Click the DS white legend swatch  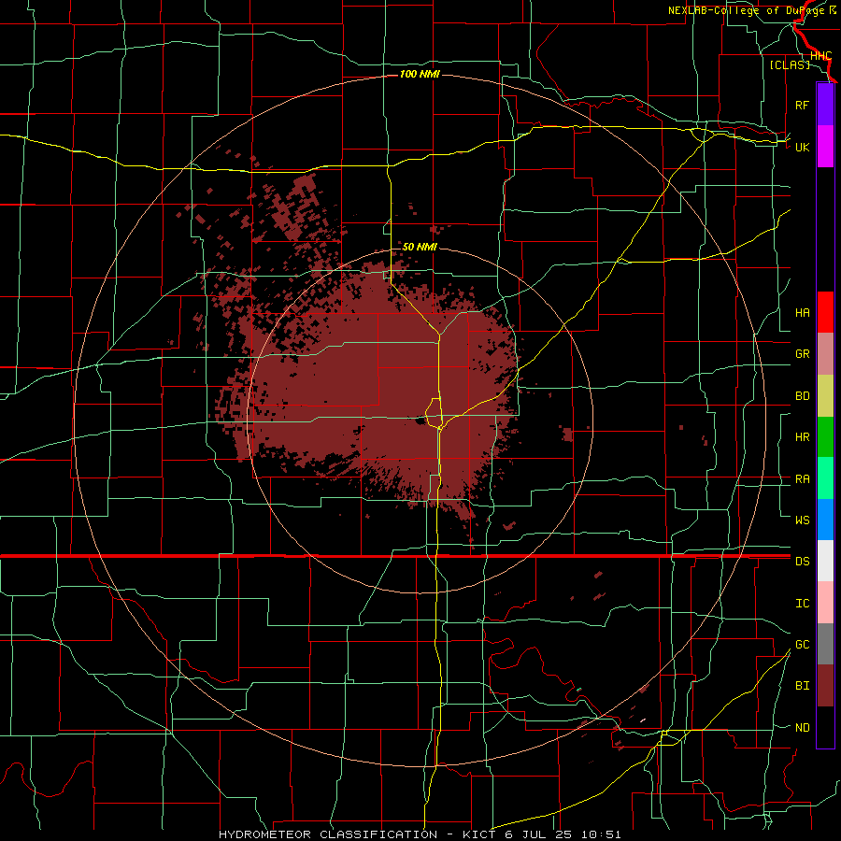[825, 561]
